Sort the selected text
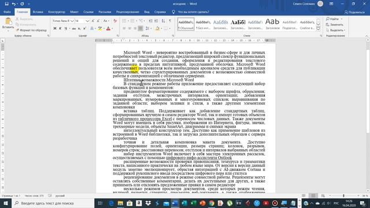This screenshot has width=370, height=208. click(x=163, y=21)
